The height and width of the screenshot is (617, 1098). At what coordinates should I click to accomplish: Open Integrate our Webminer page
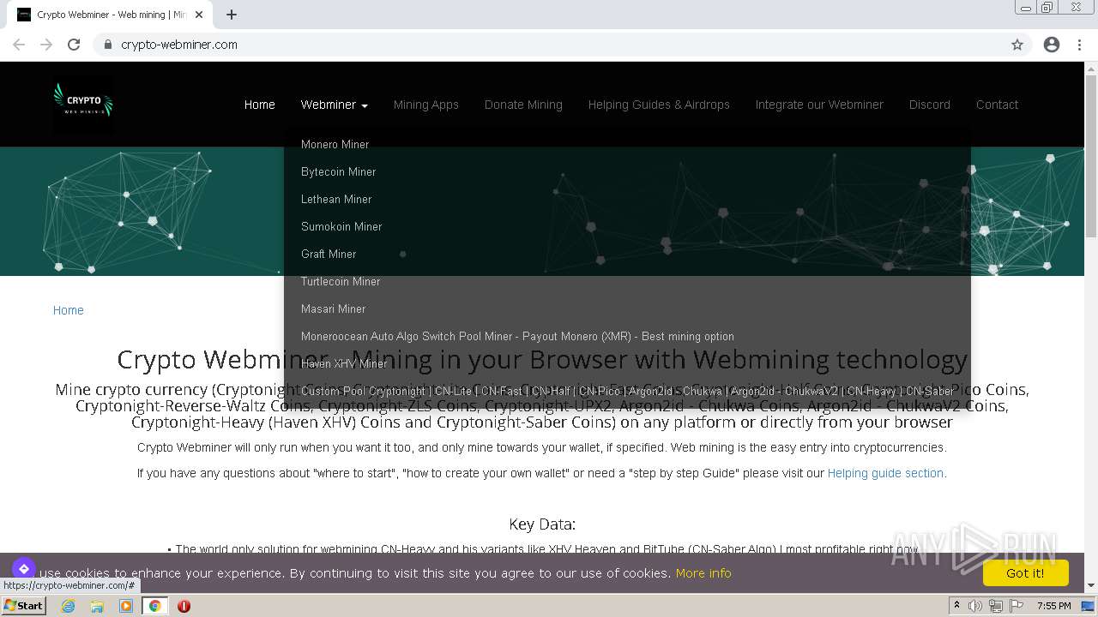[x=819, y=105]
